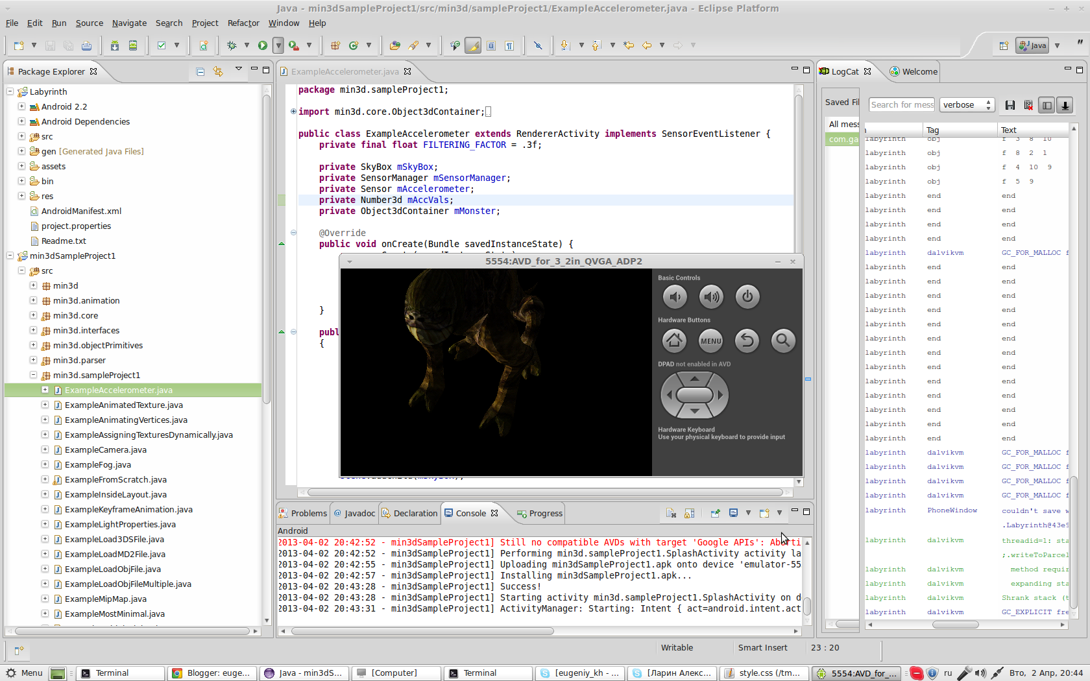This screenshot has width=1090, height=681.
Task: Click the LogCat search messages field
Action: pos(901,105)
